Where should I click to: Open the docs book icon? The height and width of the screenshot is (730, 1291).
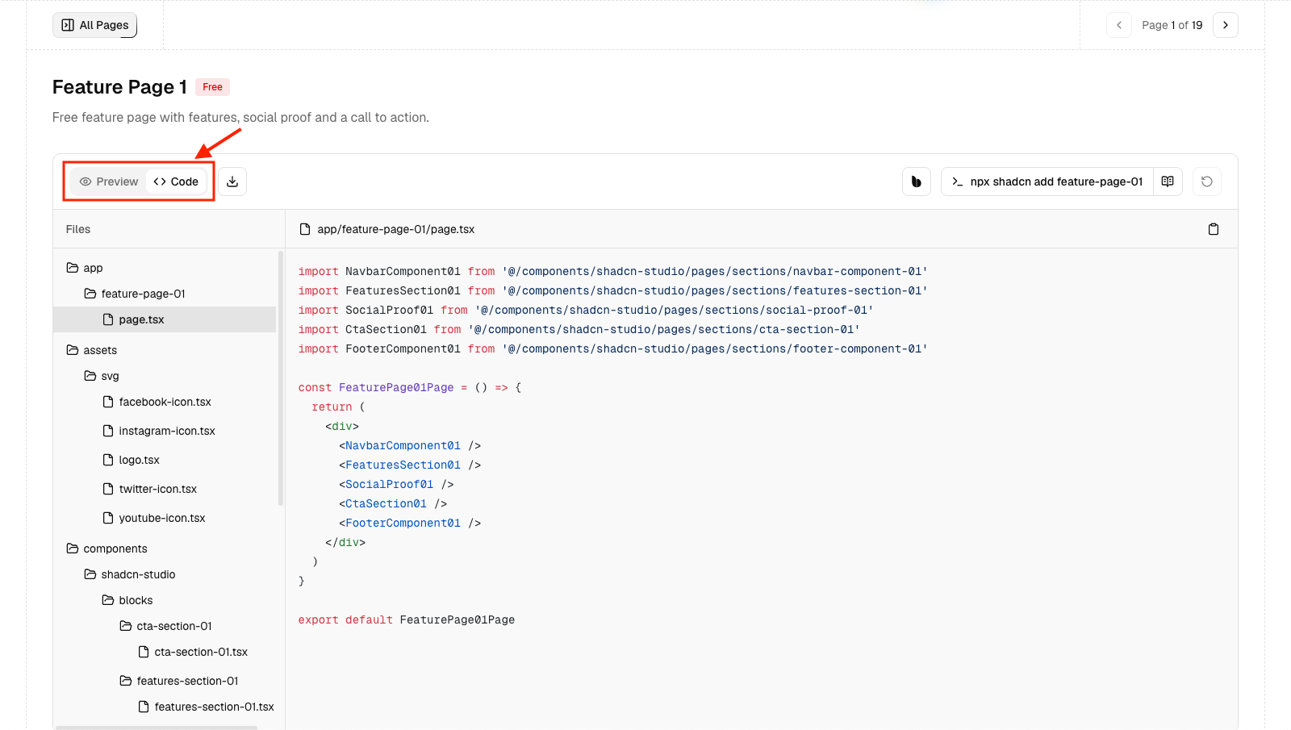pyautogui.click(x=1168, y=181)
